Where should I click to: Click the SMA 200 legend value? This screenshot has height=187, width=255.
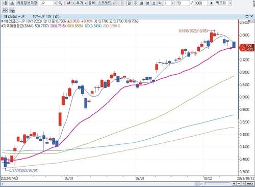click(112, 26)
